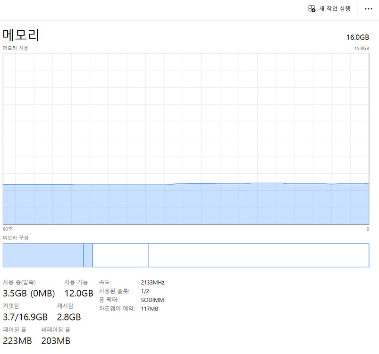Click the 비페이징 풀 label
379x354 pixels.
pyautogui.click(x=56, y=329)
